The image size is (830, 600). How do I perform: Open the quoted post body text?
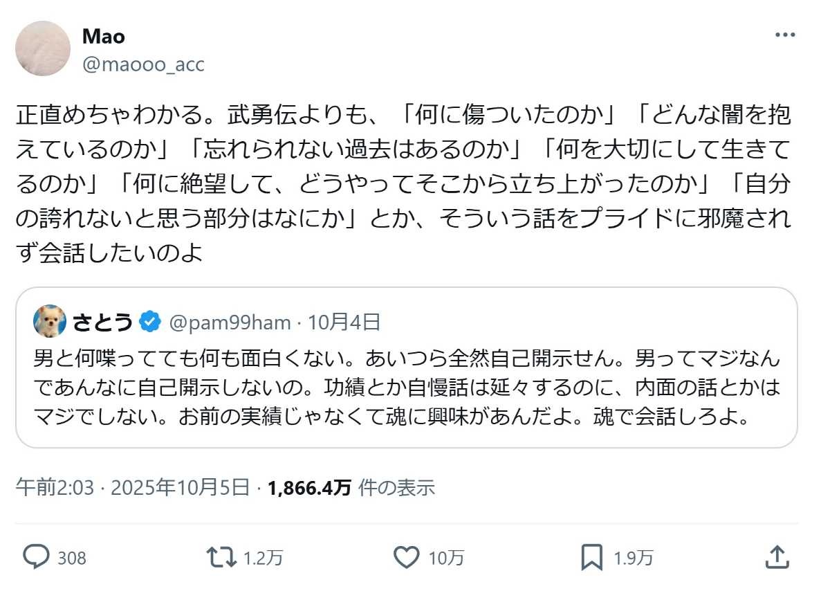point(406,389)
